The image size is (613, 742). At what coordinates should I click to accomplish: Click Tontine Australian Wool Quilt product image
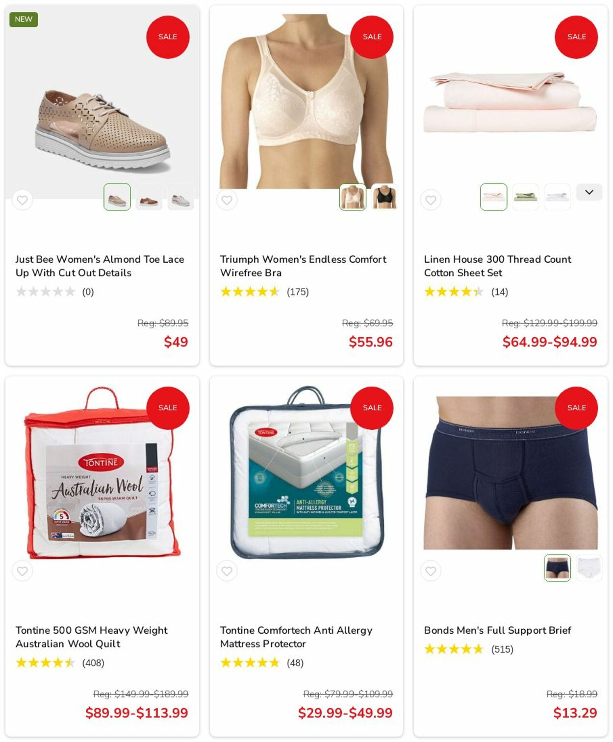pos(102,473)
